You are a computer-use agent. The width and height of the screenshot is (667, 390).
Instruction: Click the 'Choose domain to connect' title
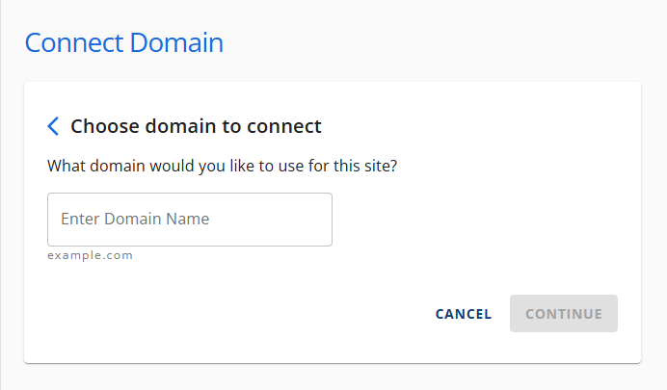(x=196, y=126)
